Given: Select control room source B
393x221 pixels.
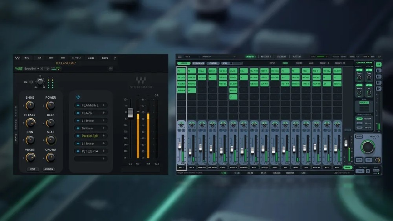Looking at the screenshot, I should tap(369, 70).
